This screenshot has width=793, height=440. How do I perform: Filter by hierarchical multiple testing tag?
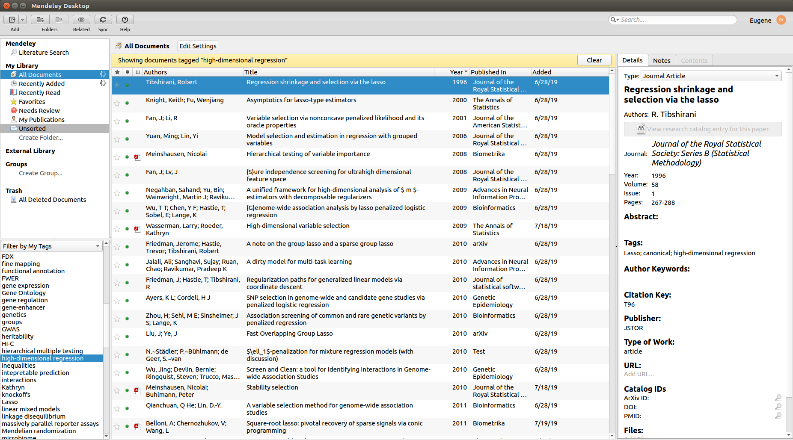(x=42, y=351)
